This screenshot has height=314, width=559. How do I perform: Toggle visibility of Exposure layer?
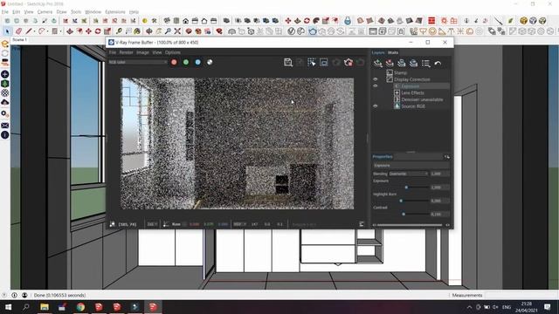click(375, 86)
